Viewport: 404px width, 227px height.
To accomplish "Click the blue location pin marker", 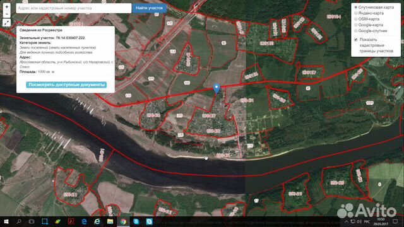I will [217, 88].
